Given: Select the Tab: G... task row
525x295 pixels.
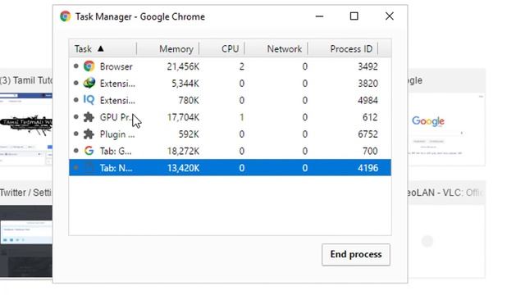Looking at the screenshot, I should coord(230,151).
